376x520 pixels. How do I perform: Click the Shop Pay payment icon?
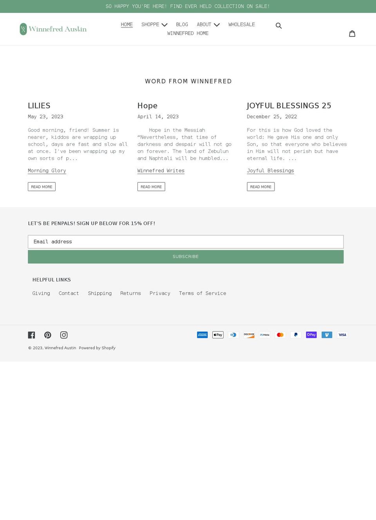click(311, 335)
